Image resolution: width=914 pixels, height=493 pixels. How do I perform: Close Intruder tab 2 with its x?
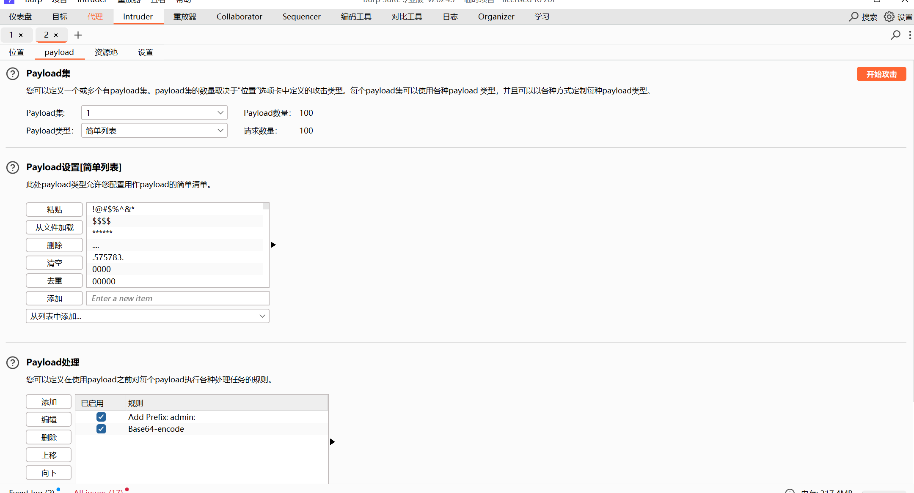[56, 35]
